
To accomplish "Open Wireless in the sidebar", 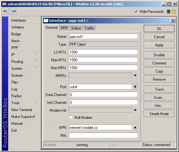I will (24, 27).
